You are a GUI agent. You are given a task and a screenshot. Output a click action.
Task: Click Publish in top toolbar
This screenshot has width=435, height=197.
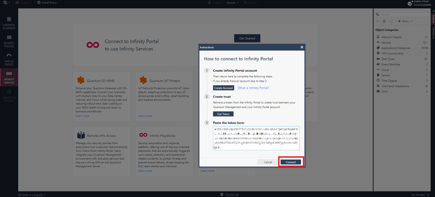250,2
